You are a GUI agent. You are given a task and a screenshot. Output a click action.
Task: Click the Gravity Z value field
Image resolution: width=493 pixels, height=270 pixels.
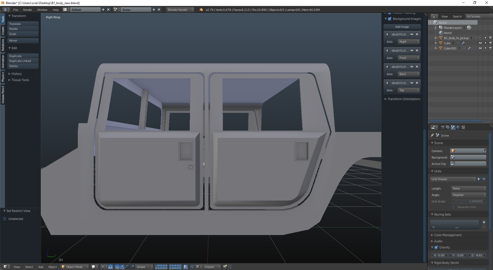tap(477, 255)
